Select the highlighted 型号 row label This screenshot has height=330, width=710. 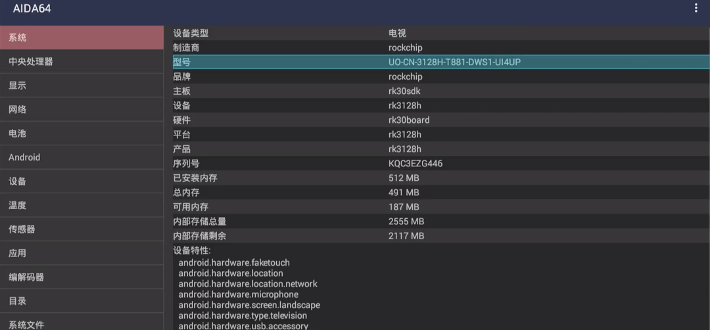181,62
